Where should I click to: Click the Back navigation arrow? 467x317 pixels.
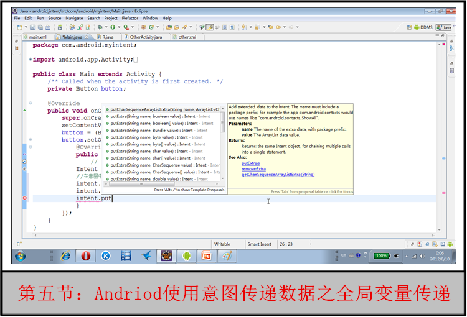[278, 27]
